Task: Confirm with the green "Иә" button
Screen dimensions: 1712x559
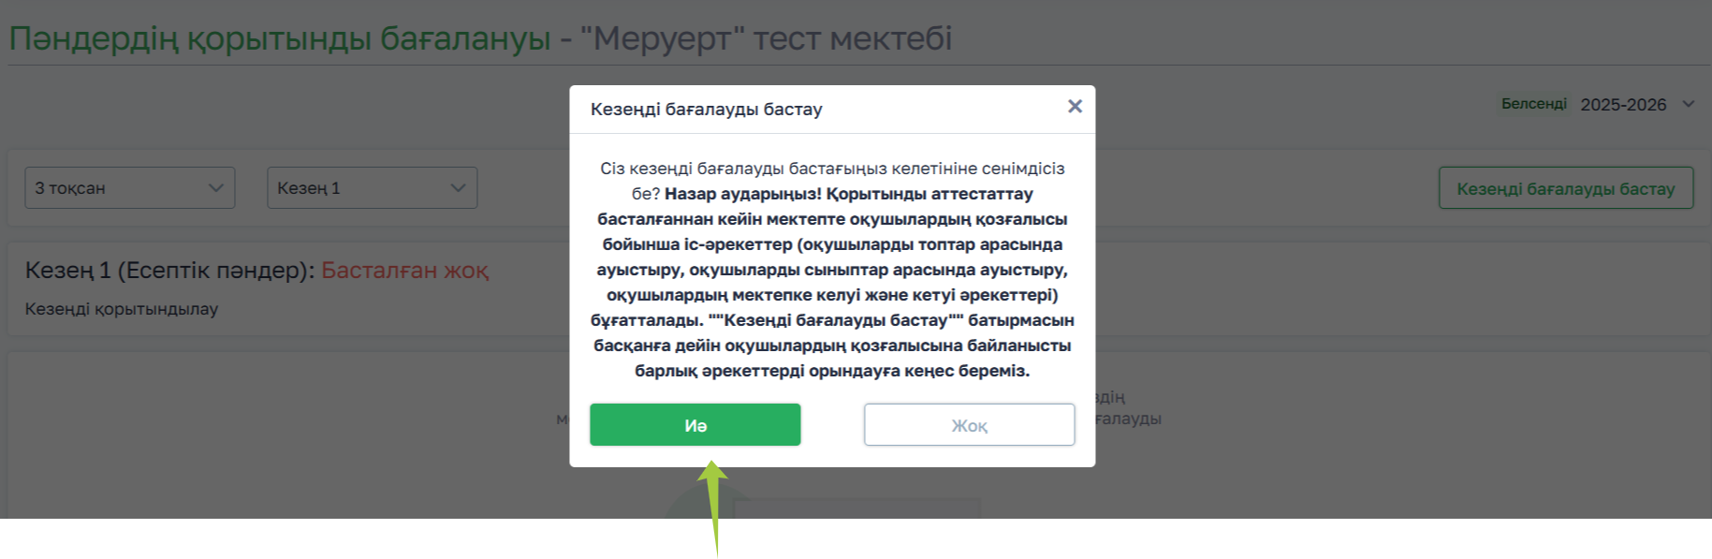Action: tap(695, 425)
